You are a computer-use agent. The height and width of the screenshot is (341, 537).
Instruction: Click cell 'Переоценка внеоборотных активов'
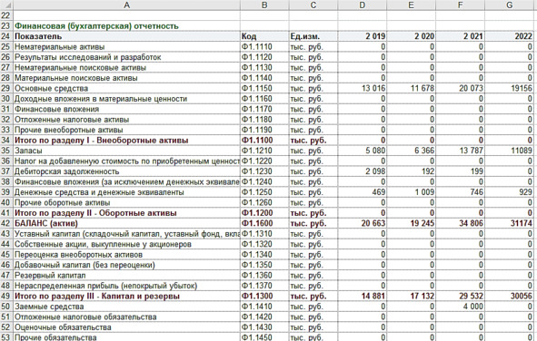tap(126, 255)
